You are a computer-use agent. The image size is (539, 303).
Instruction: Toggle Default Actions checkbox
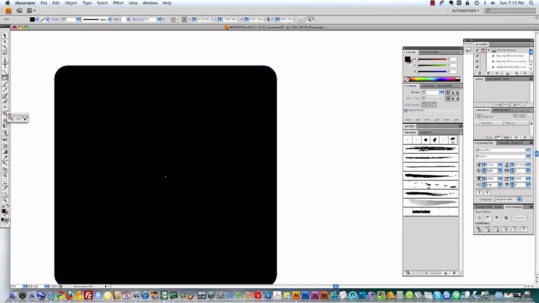(477, 50)
